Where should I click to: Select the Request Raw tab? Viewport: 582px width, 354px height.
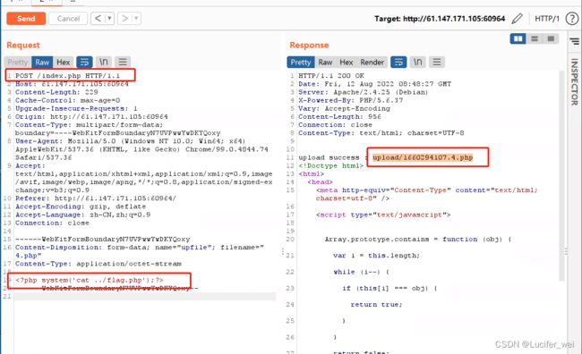(x=42, y=63)
